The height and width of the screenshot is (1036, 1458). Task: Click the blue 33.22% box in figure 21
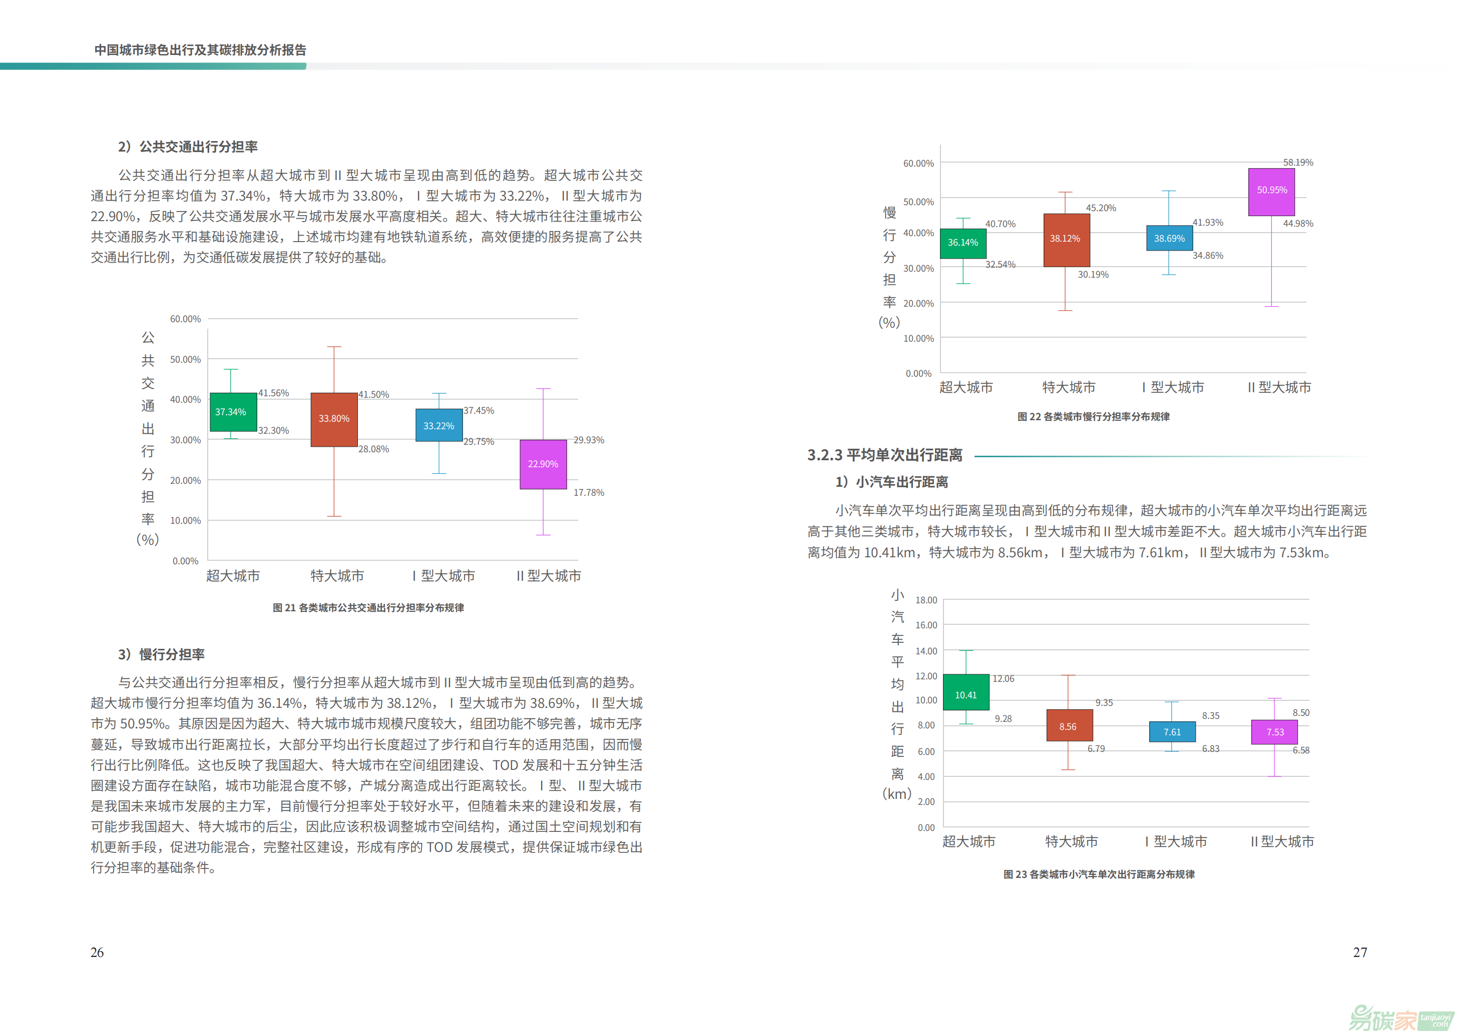[438, 426]
